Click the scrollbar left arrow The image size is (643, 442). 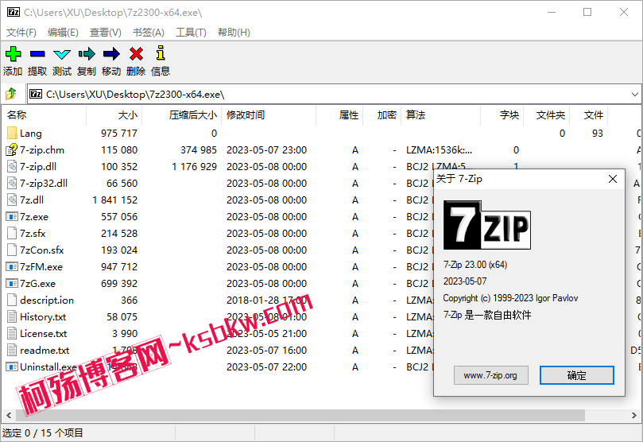(9, 415)
